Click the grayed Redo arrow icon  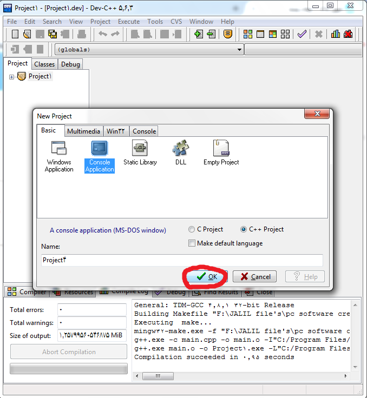pyautogui.click(x=115, y=34)
